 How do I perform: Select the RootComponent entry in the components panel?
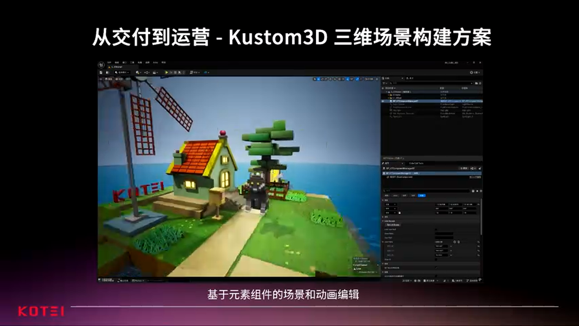tap(400, 177)
